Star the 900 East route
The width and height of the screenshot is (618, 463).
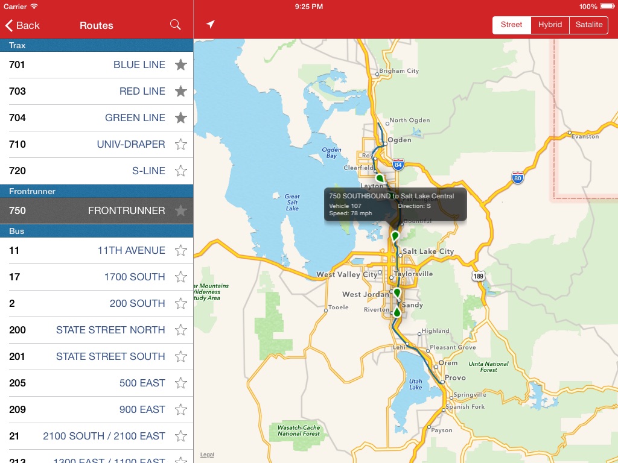[181, 409]
